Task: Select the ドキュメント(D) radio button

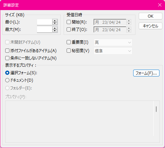Action: click(7, 80)
